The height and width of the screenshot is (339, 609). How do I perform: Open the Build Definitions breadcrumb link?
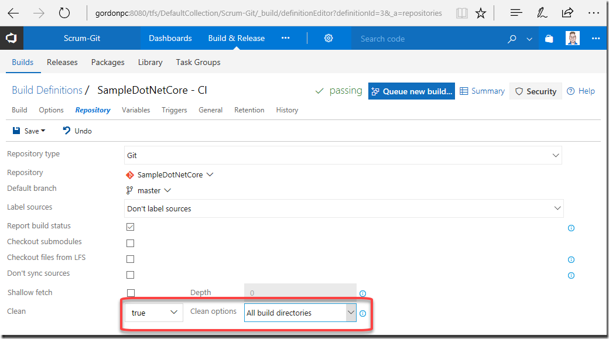click(47, 90)
